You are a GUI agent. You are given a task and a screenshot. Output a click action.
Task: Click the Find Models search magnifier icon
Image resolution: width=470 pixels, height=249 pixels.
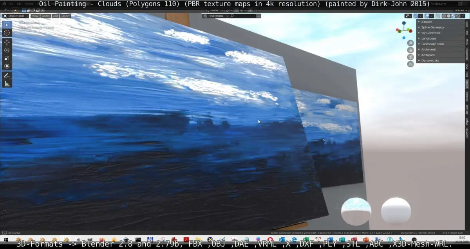[x=232, y=16]
